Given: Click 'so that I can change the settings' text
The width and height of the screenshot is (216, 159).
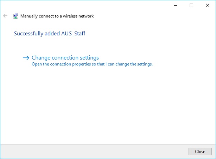Looking at the screenshot, I should [122, 64].
